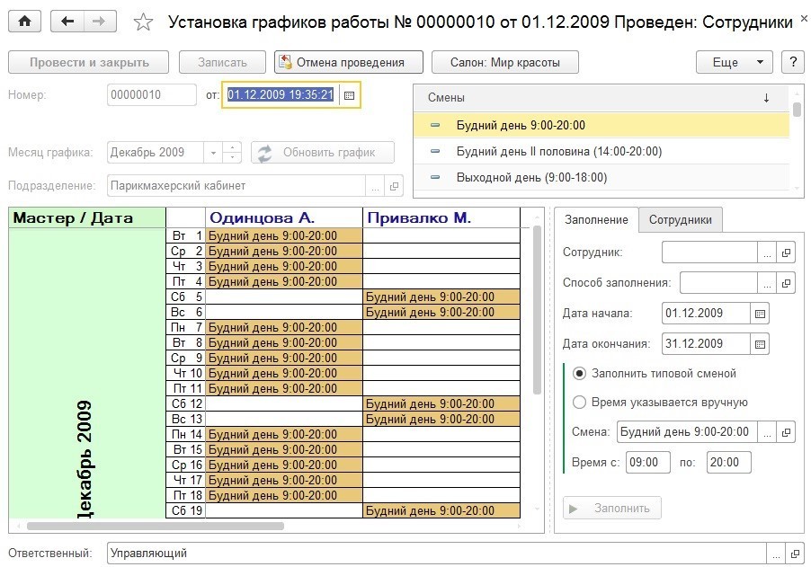Click the Дата начала field 01.12.2009

point(706,314)
